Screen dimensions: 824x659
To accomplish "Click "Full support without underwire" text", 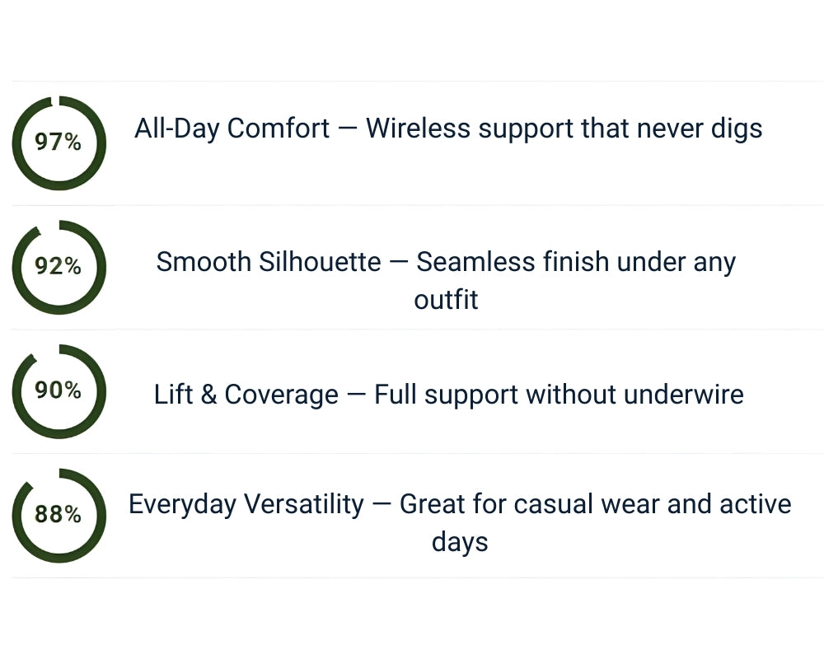I will 559,395.
